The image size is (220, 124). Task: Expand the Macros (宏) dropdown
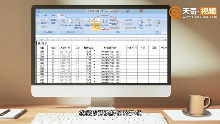coord(157,24)
